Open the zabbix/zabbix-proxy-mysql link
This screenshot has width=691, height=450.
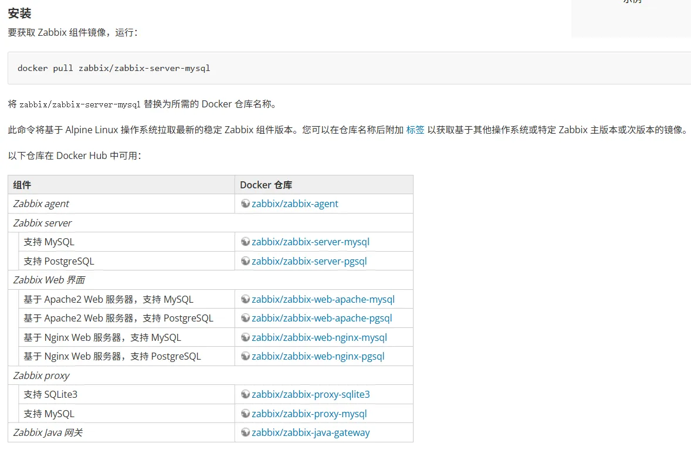pyautogui.click(x=309, y=414)
